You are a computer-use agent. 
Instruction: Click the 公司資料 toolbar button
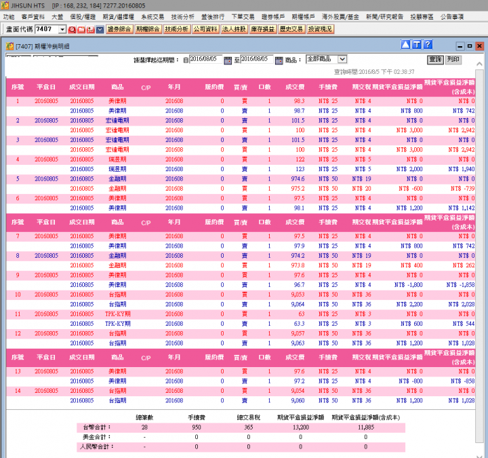205,29
